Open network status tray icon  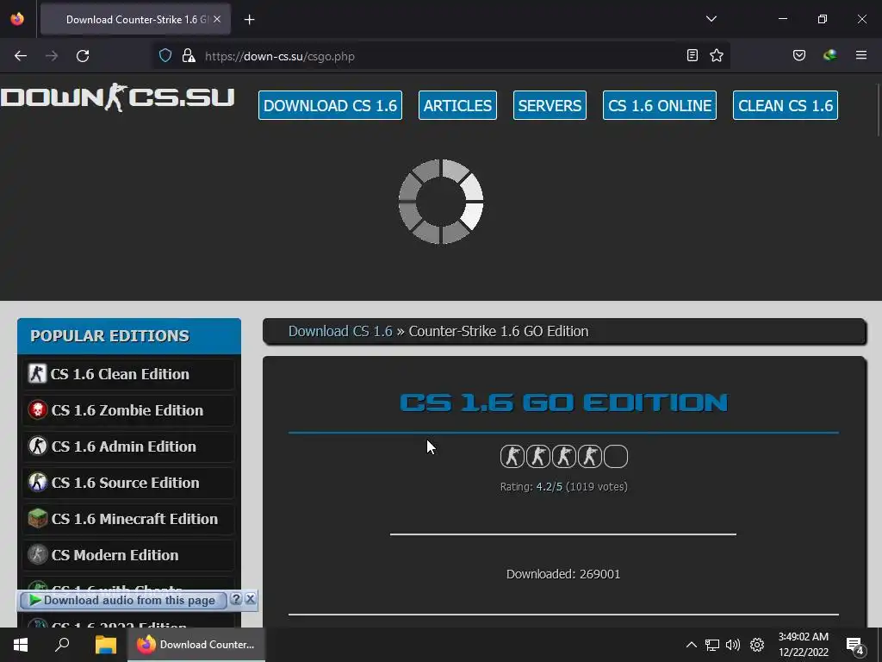(x=712, y=645)
